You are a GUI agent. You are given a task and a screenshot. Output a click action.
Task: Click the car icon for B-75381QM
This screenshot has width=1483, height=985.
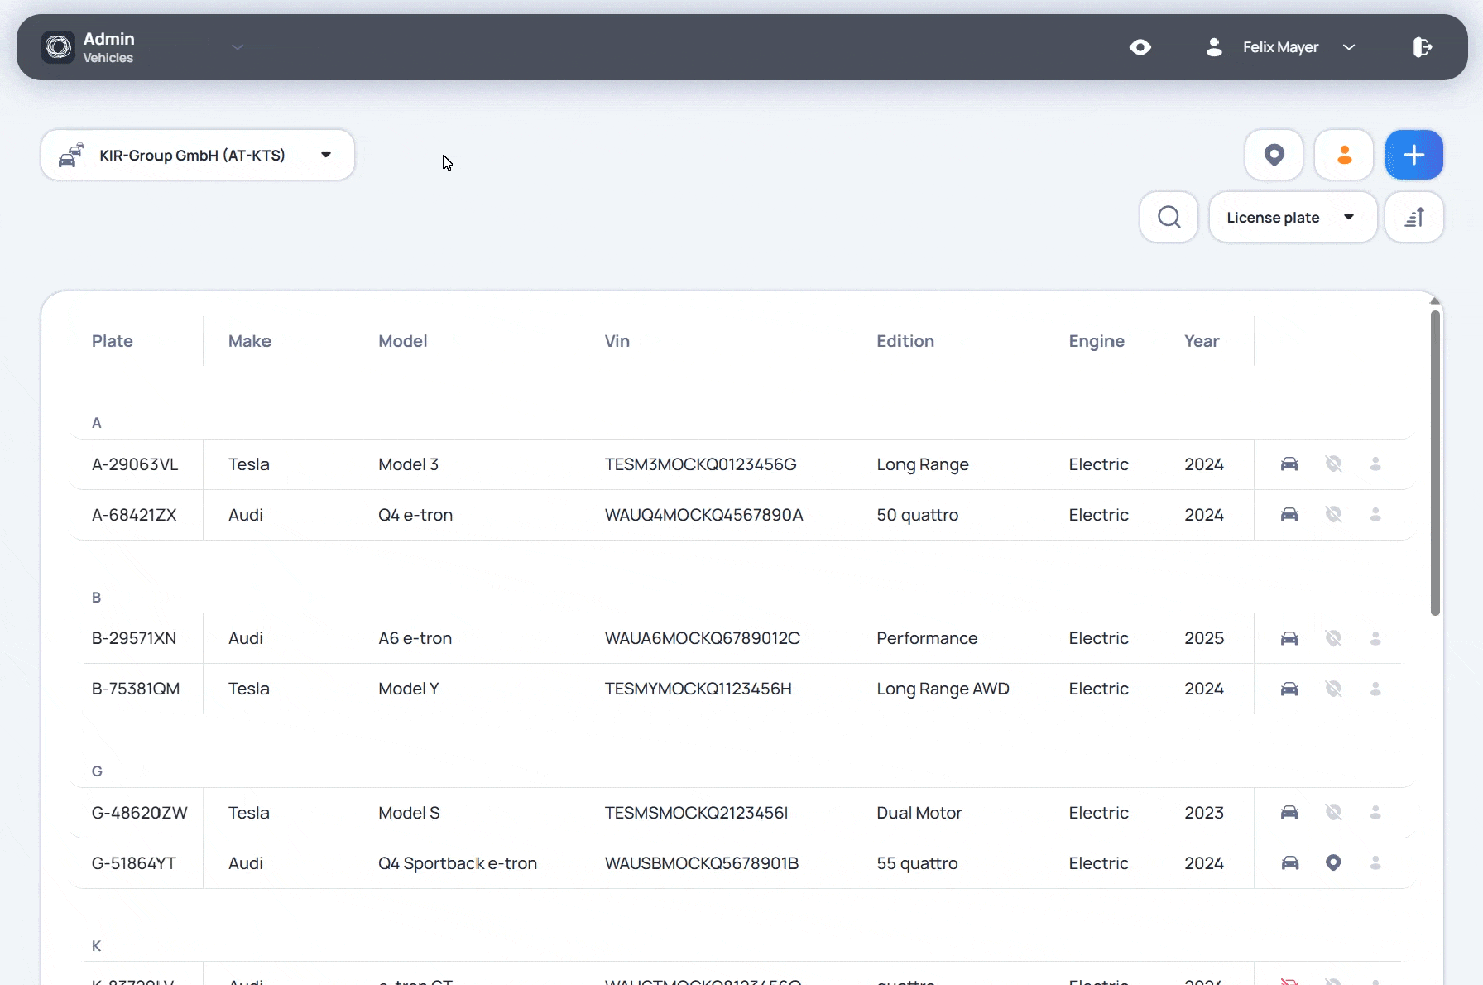pos(1289,689)
